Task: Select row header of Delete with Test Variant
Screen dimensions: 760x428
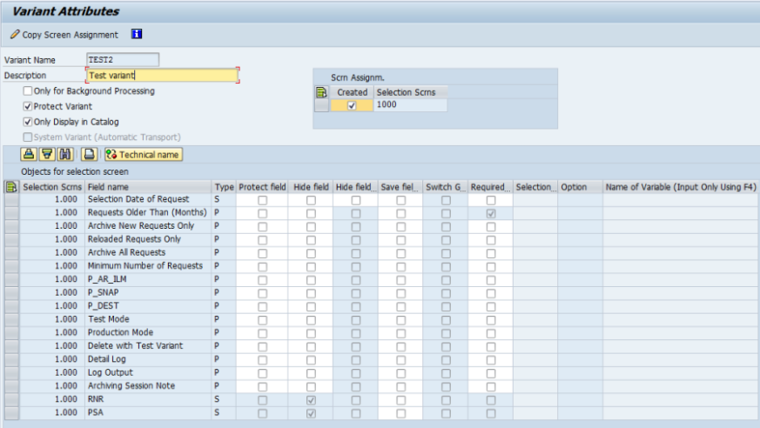Action: click(x=11, y=346)
